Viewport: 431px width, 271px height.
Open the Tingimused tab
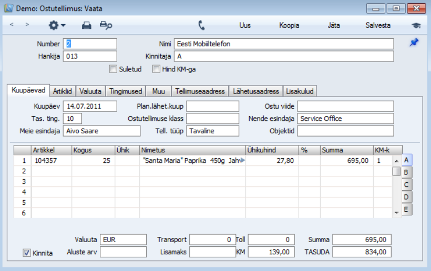coord(126,91)
